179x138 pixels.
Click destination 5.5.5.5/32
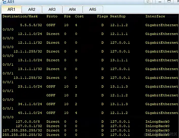coord(31,25)
